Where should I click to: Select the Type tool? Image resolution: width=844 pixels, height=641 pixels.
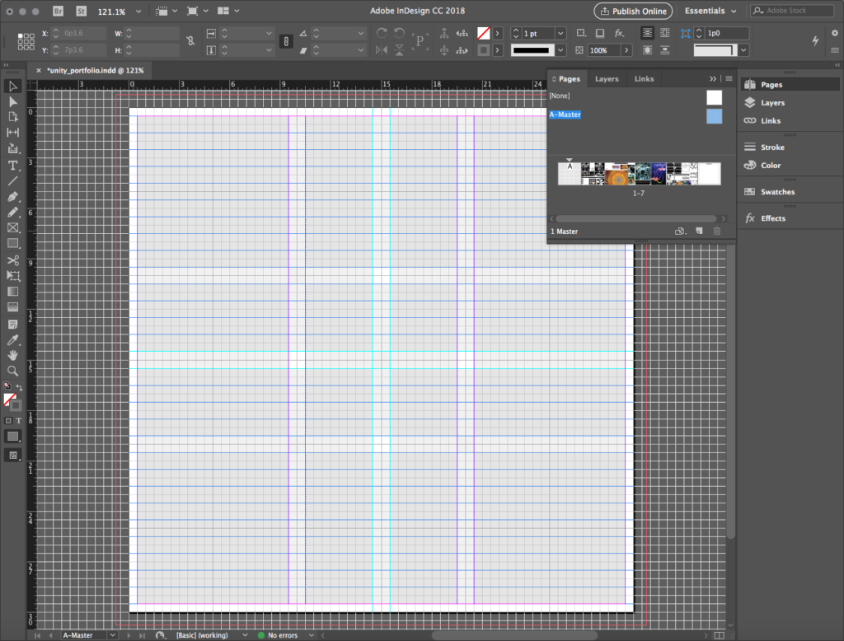coord(13,166)
